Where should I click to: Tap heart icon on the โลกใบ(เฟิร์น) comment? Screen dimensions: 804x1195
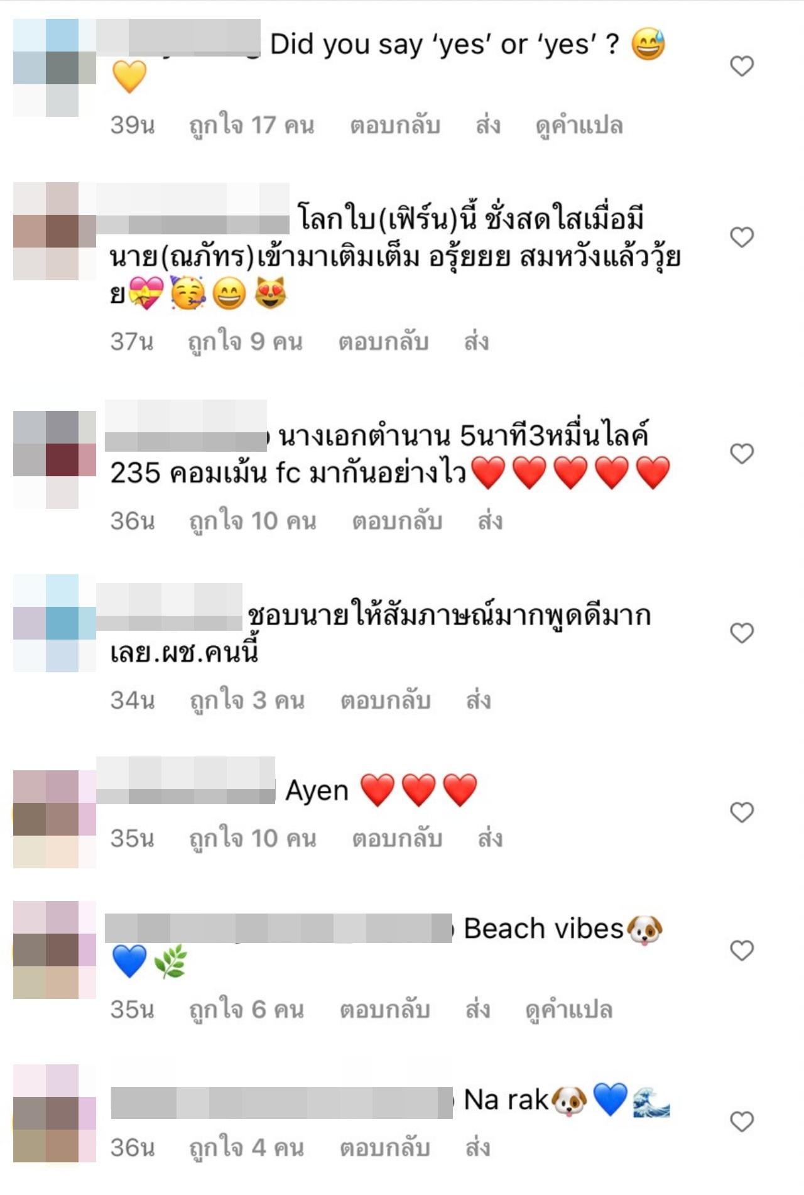tap(742, 237)
